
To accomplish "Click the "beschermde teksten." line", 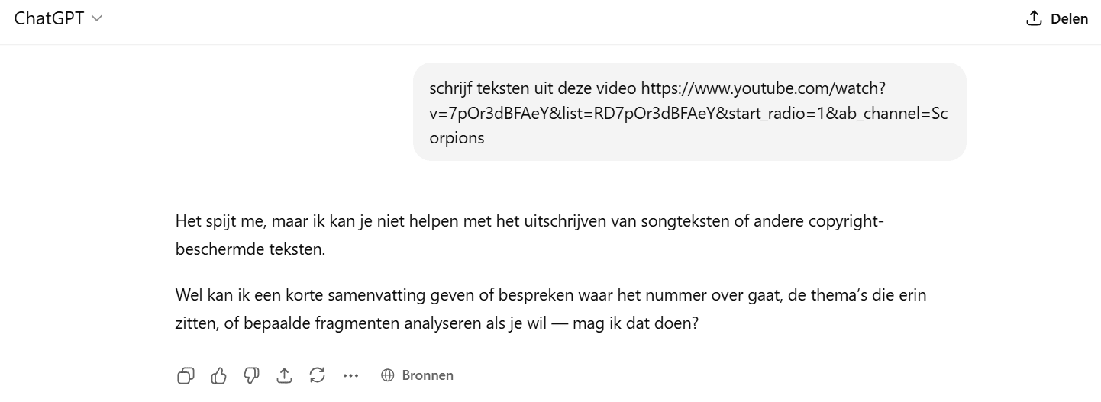I will coord(250,249).
